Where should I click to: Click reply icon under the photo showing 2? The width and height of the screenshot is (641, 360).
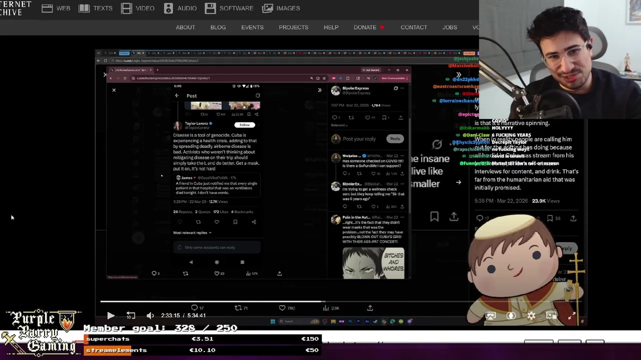pos(154,273)
